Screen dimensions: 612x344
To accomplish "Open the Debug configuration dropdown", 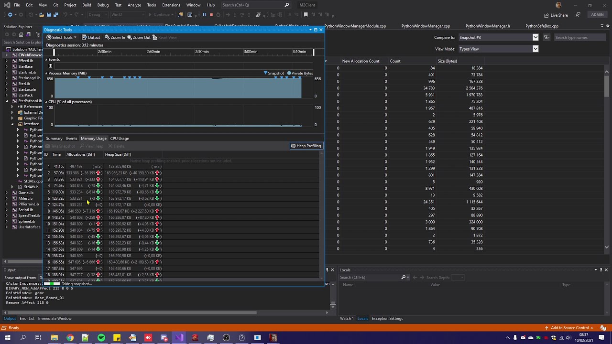I will click(97, 15).
